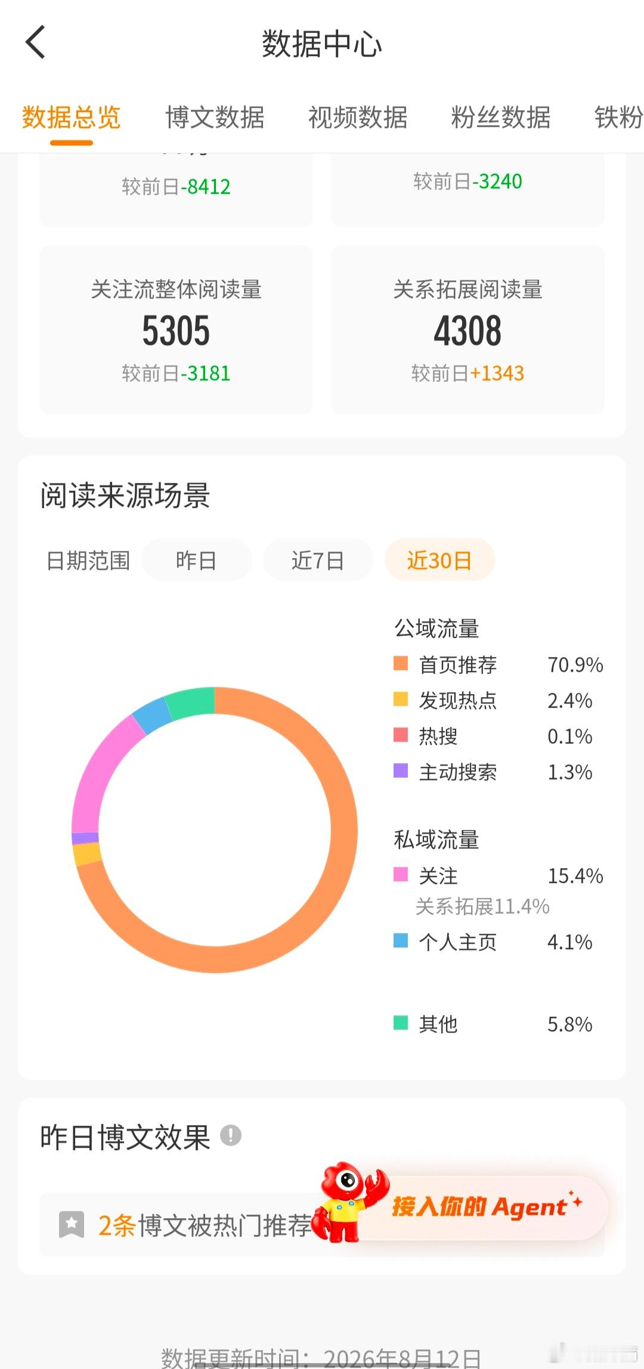Tap the pink 关注 legend swatch
Viewport: 644px width, 1369px height.
coord(401,875)
